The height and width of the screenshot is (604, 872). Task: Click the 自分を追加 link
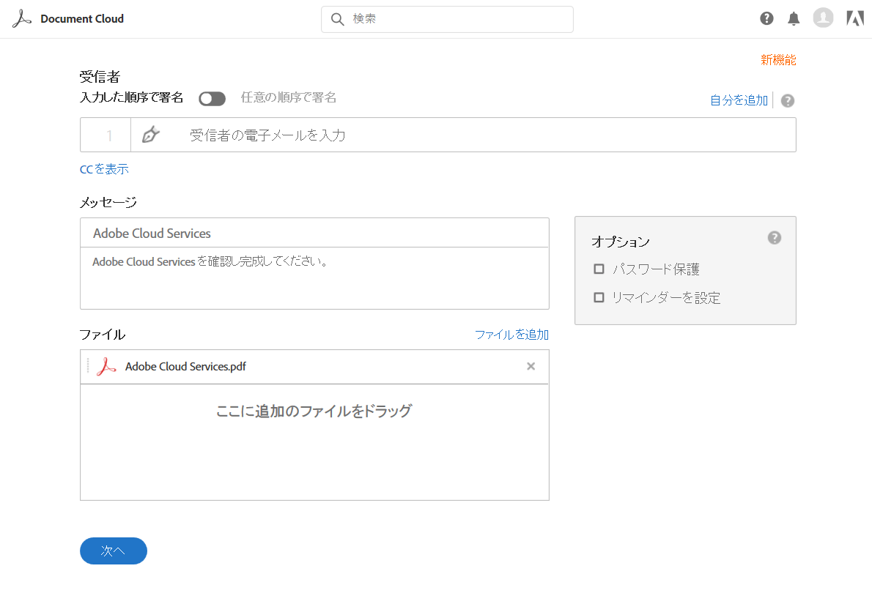(739, 100)
